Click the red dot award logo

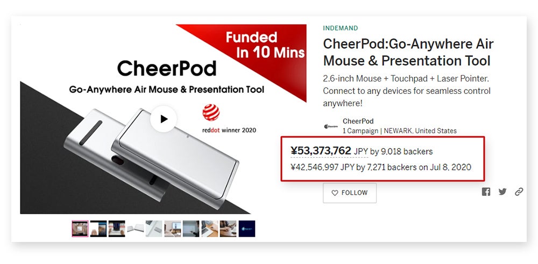click(x=210, y=113)
